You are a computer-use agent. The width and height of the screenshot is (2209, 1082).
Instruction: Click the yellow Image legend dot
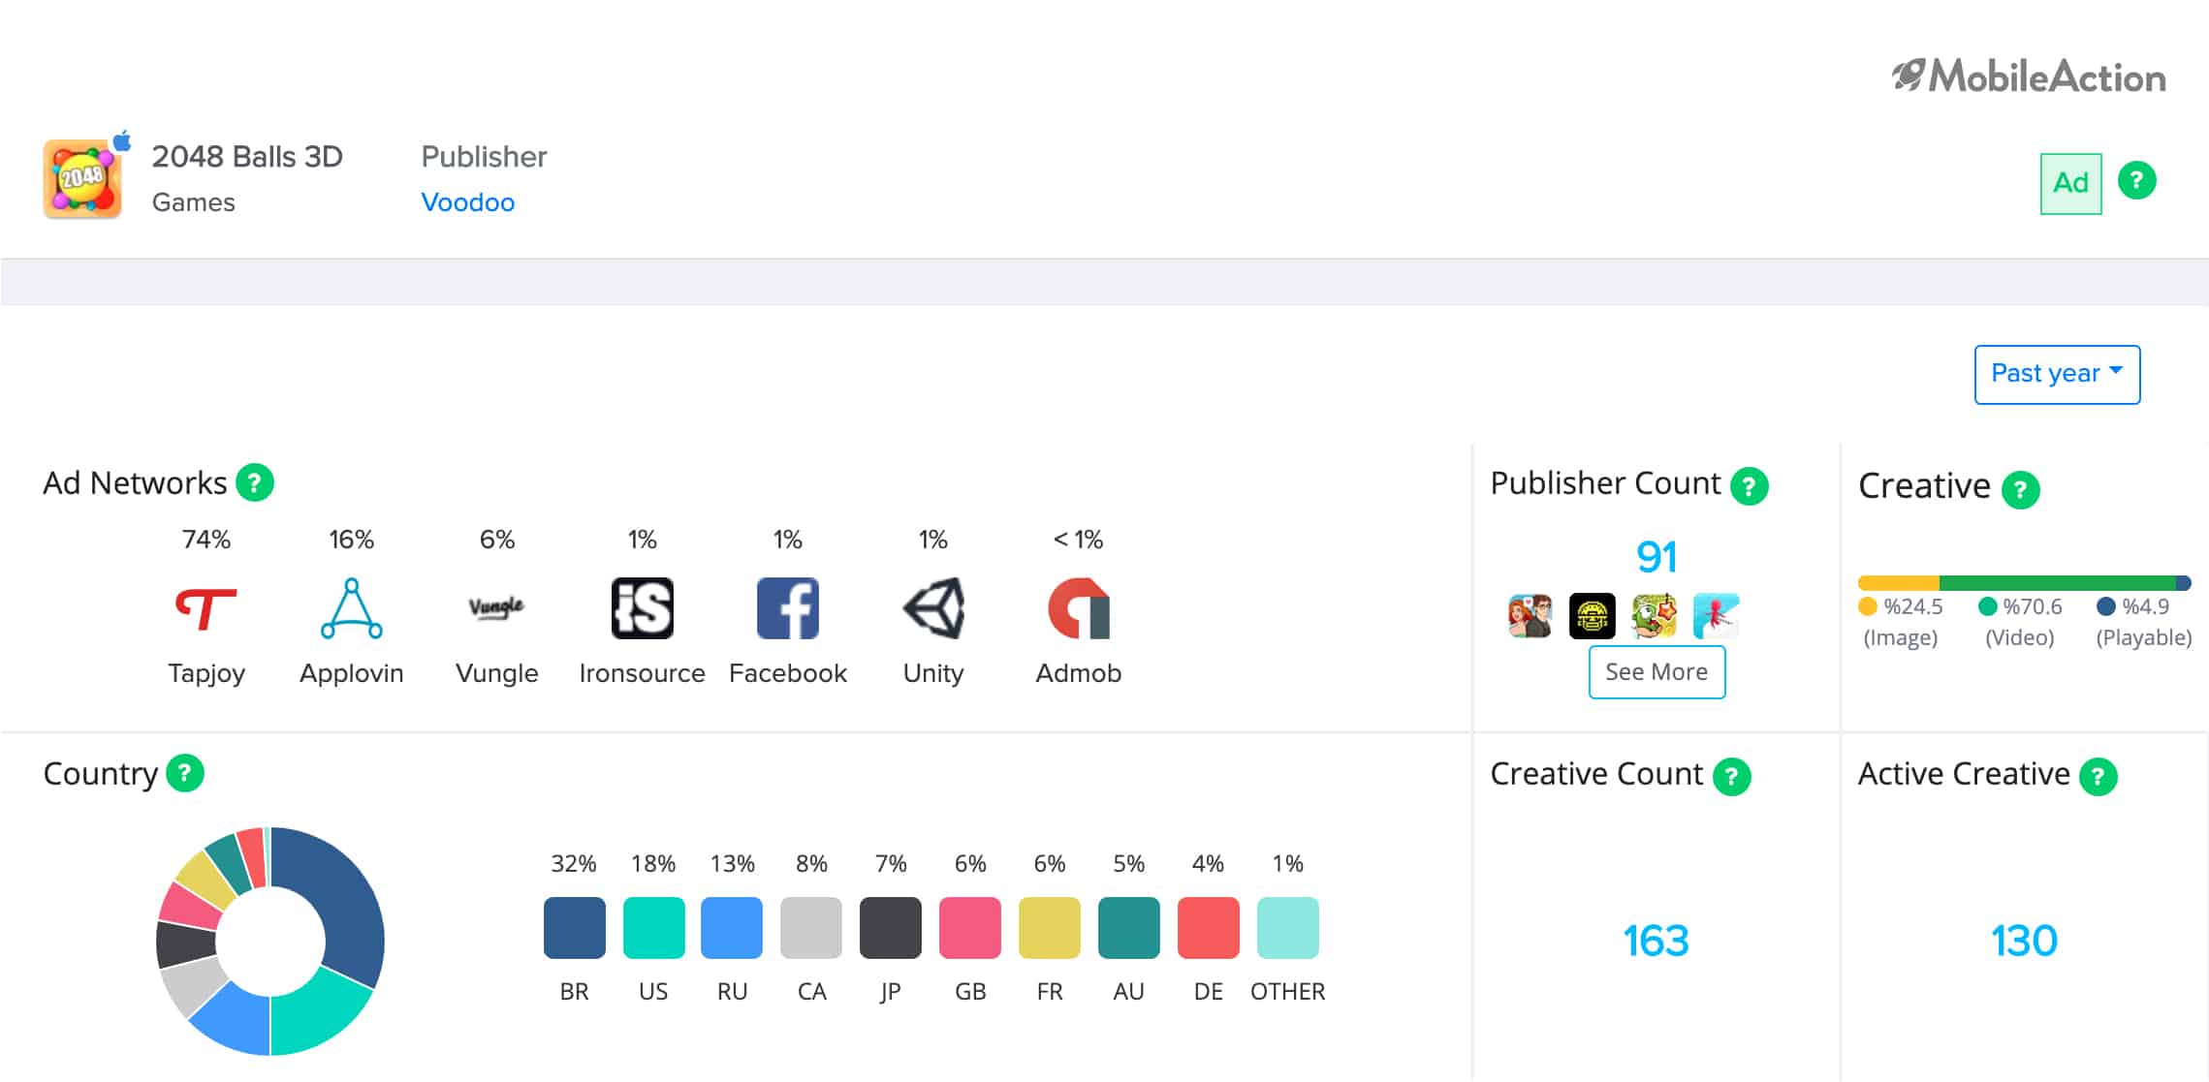pyautogui.click(x=1868, y=606)
